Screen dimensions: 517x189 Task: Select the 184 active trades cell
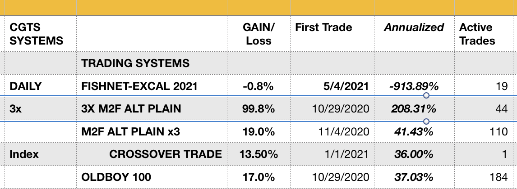pos(485,177)
